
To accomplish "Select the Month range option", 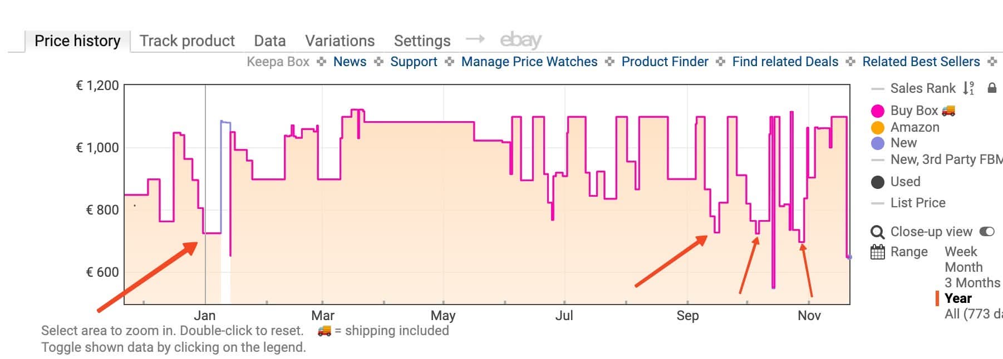I will tap(964, 267).
